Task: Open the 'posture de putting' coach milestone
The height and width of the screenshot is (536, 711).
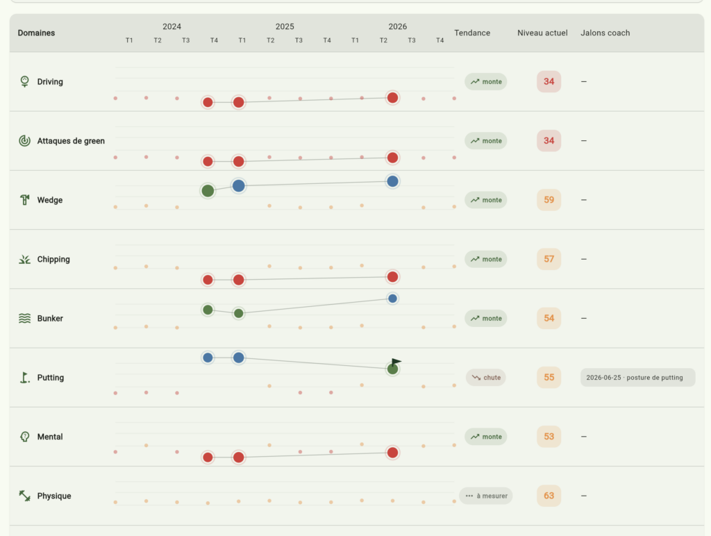Action: 637,377
